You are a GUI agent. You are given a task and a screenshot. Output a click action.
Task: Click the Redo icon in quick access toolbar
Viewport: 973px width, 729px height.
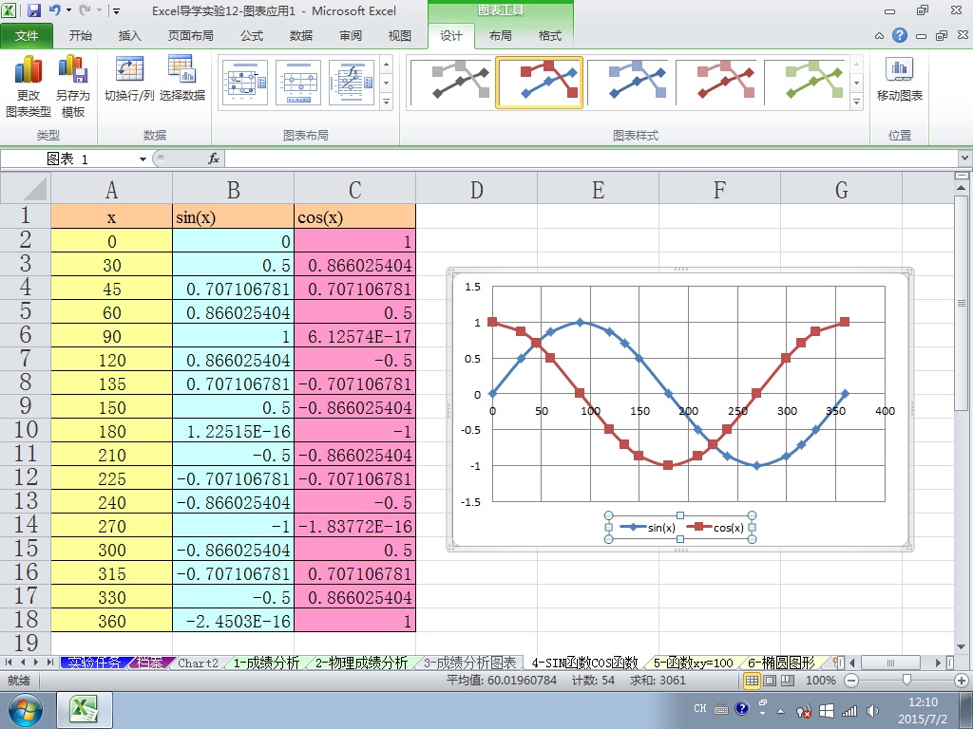[x=85, y=10]
